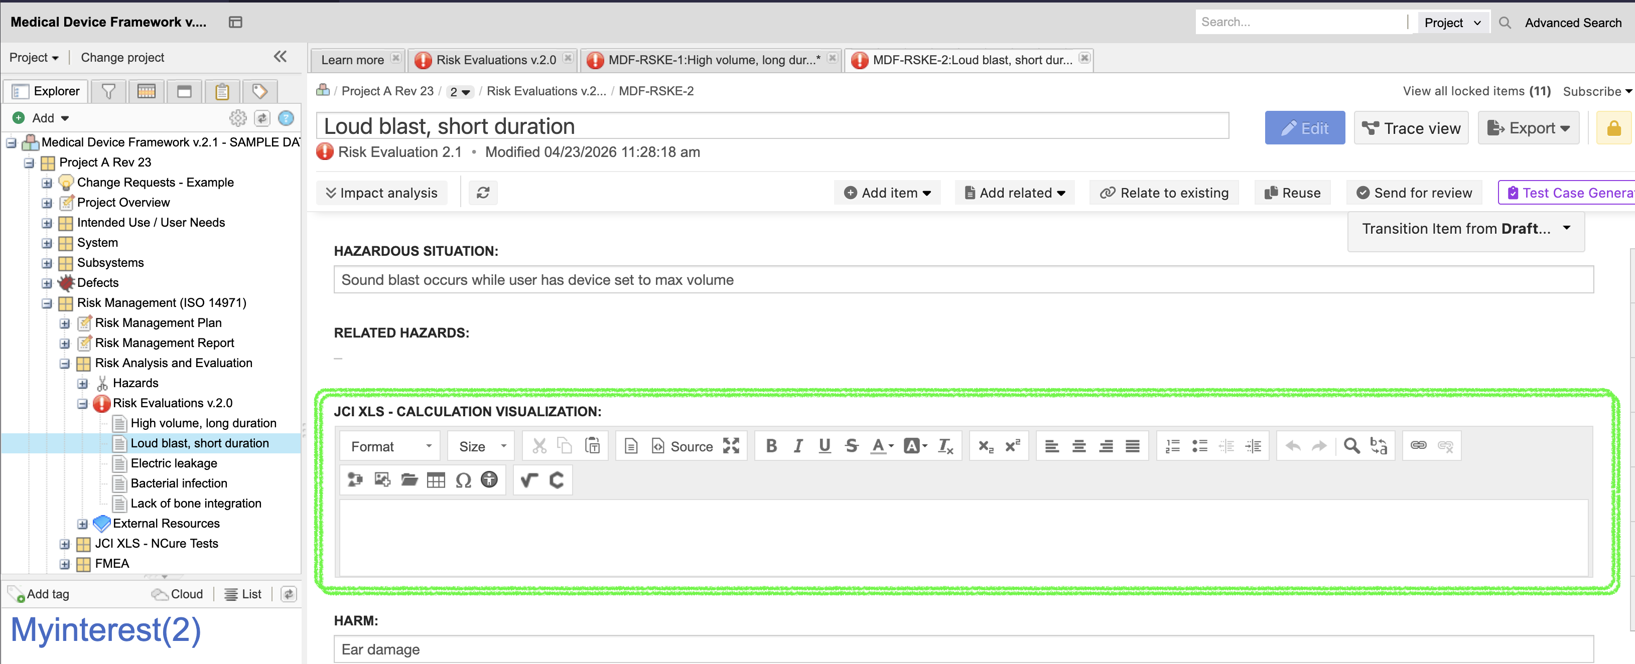The image size is (1635, 664).
Task: Click the Send for review button
Action: (1414, 193)
